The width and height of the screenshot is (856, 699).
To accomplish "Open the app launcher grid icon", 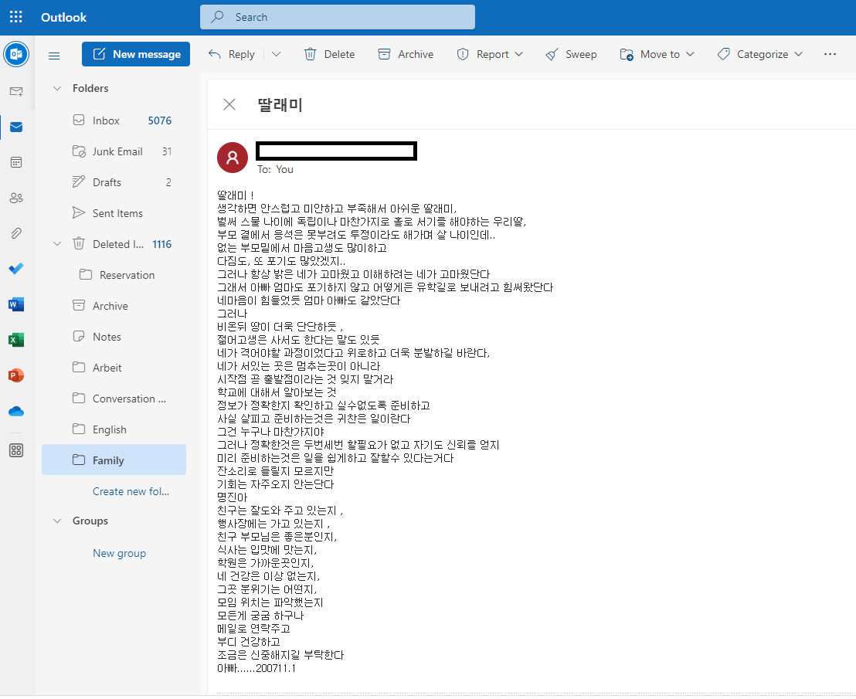I will pyautogui.click(x=15, y=17).
